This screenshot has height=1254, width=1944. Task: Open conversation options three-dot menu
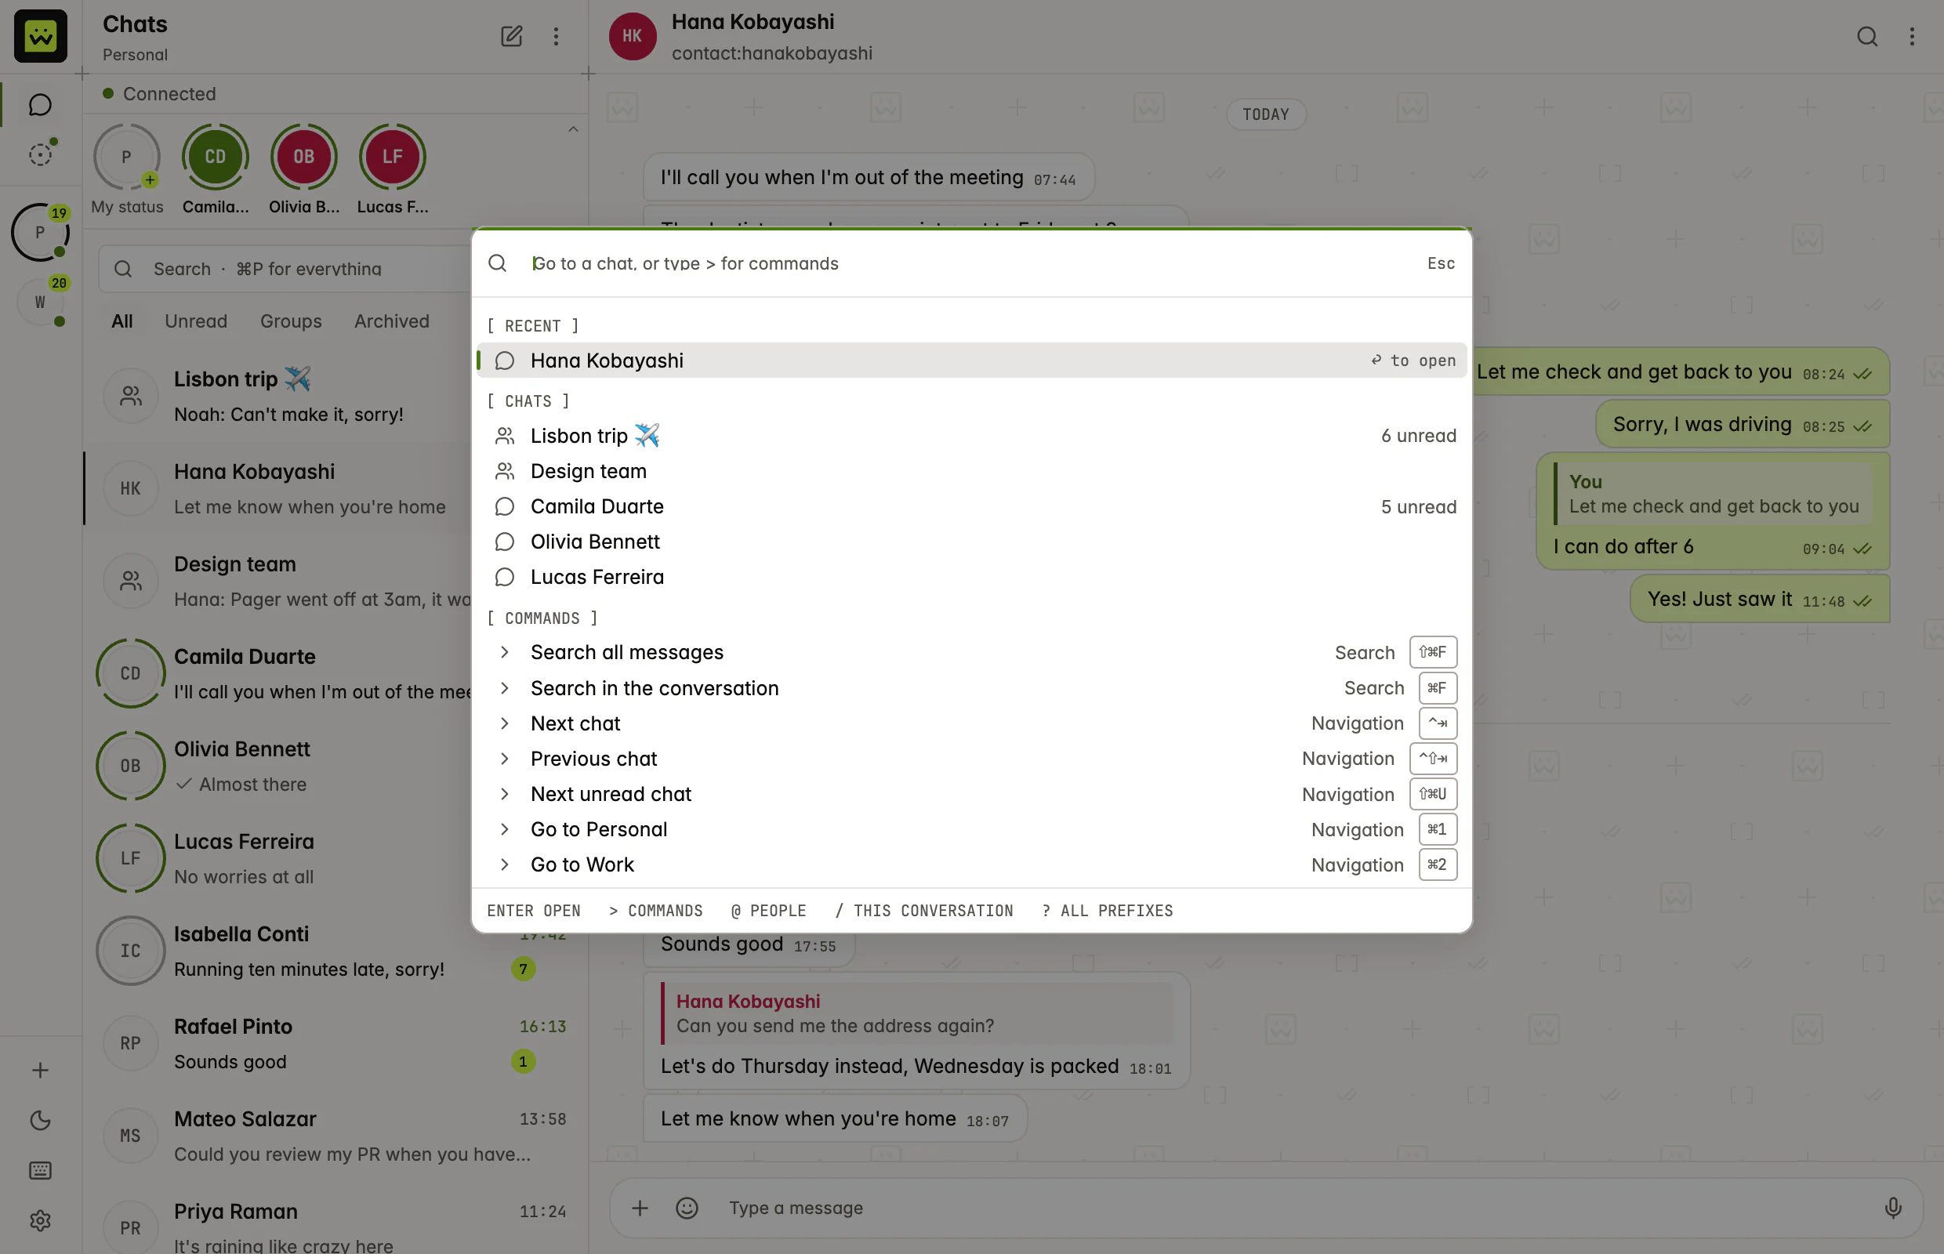[x=1912, y=36]
